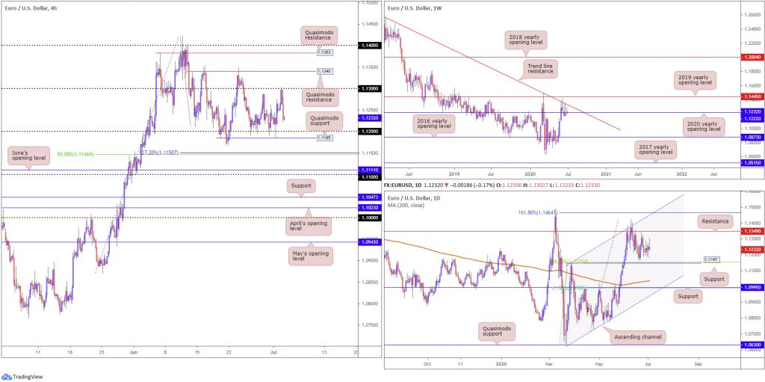Select the '2018 yearly opening level' callout
The height and width of the screenshot is (382, 765).
coord(527,40)
